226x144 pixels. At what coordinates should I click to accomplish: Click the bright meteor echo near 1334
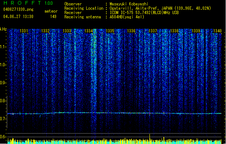[x=94, y=54]
